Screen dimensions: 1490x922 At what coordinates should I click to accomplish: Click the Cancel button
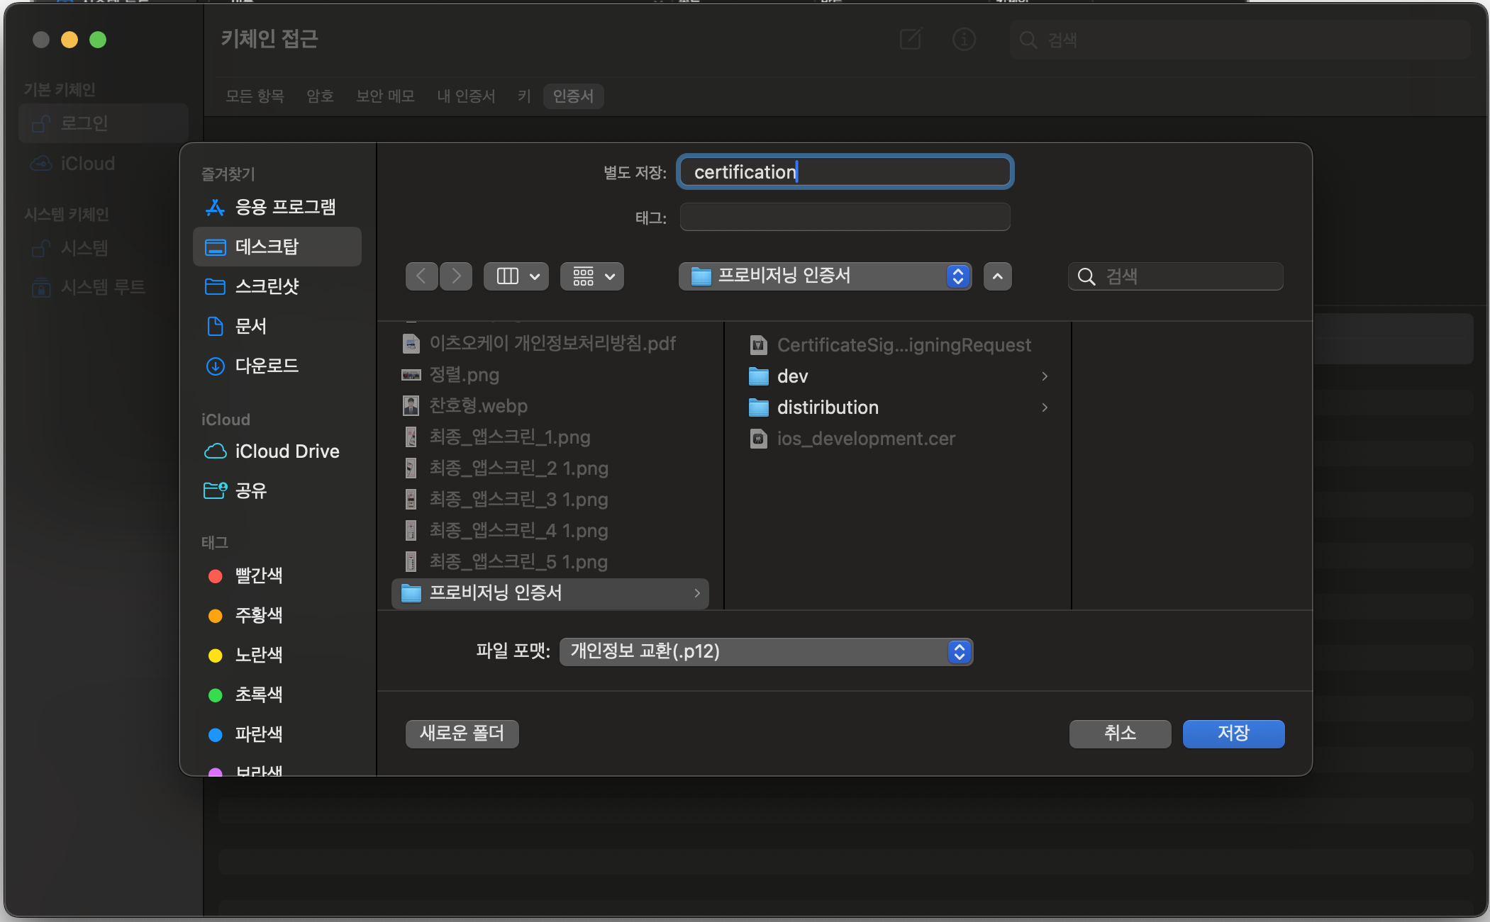(1120, 733)
